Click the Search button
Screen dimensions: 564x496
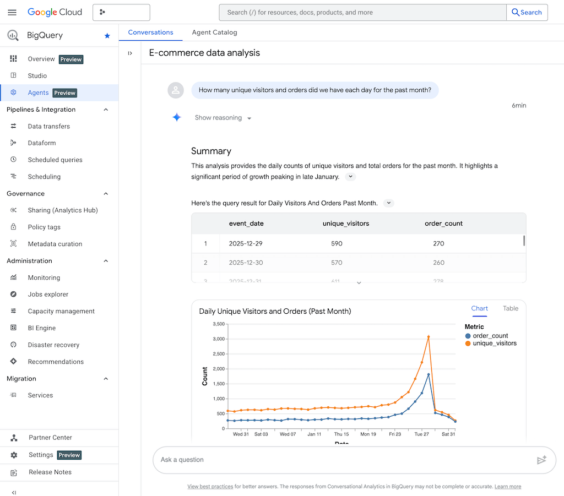(x=527, y=12)
